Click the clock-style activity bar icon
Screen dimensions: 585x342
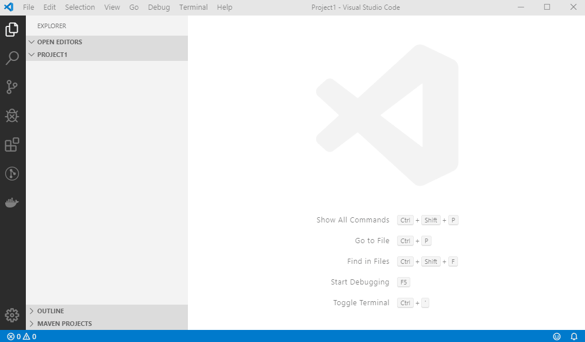click(x=12, y=173)
